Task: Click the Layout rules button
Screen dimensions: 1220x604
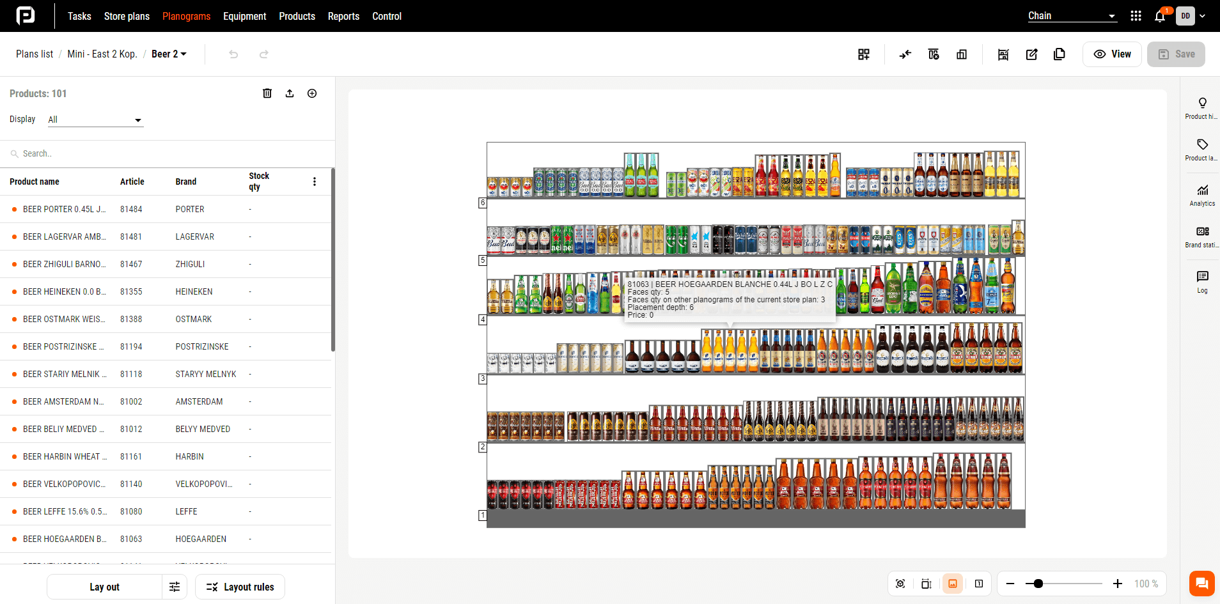Action: [x=240, y=587]
